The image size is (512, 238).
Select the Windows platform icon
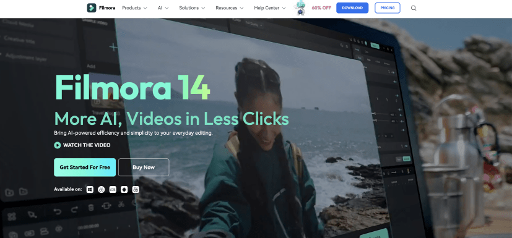pos(90,189)
